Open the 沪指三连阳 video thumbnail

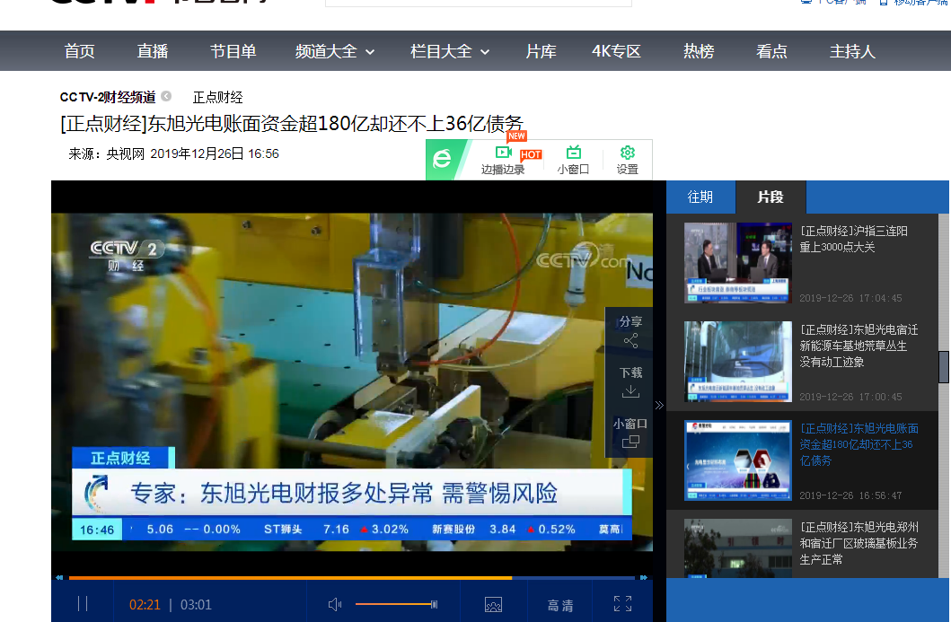click(738, 262)
